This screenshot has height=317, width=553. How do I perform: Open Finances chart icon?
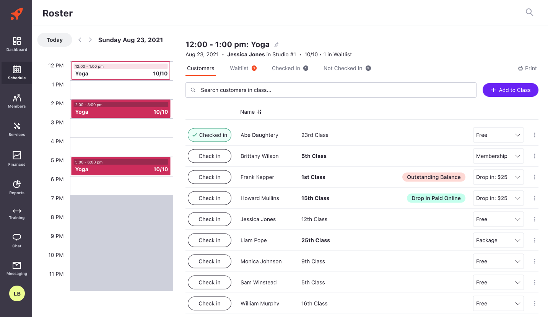click(x=16, y=158)
